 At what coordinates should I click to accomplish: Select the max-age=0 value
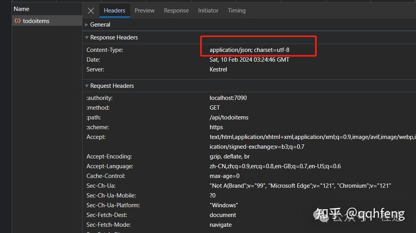click(x=225, y=176)
